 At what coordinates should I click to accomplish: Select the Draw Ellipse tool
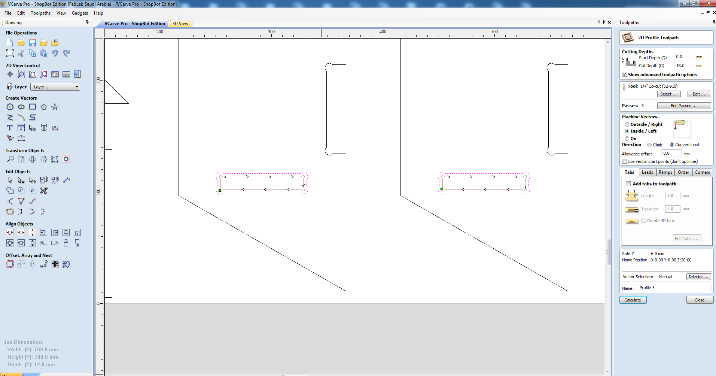click(x=21, y=107)
